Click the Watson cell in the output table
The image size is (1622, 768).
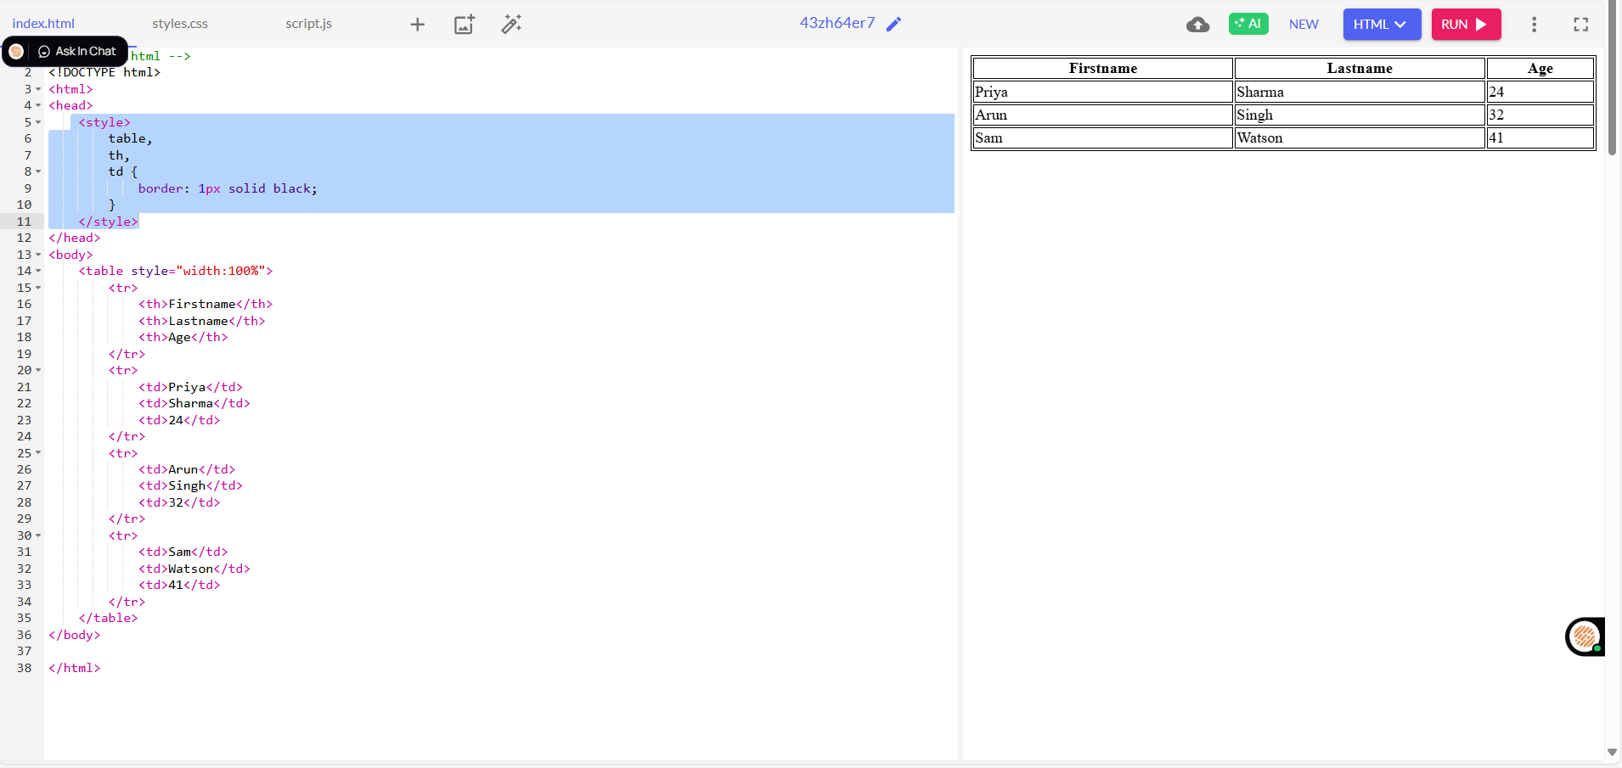tap(1360, 137)
